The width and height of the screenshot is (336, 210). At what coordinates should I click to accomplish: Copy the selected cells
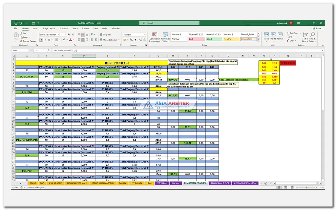pos(24,37)
